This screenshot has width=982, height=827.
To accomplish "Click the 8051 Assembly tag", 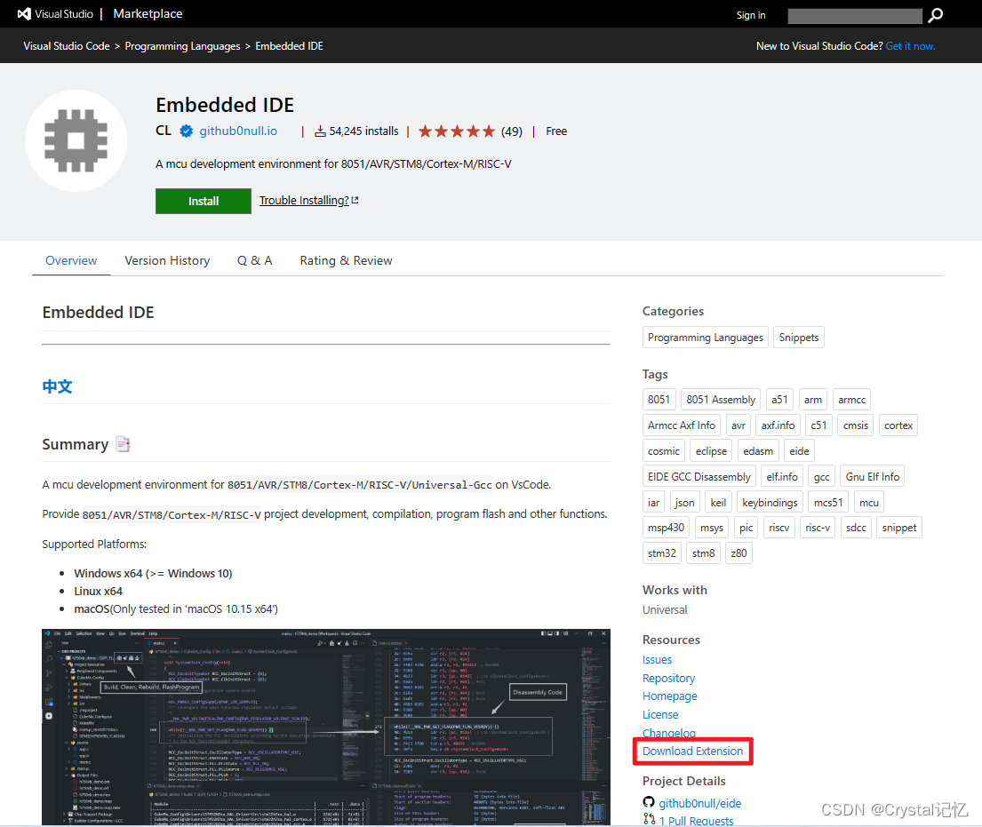I will (x=720, y=400).
